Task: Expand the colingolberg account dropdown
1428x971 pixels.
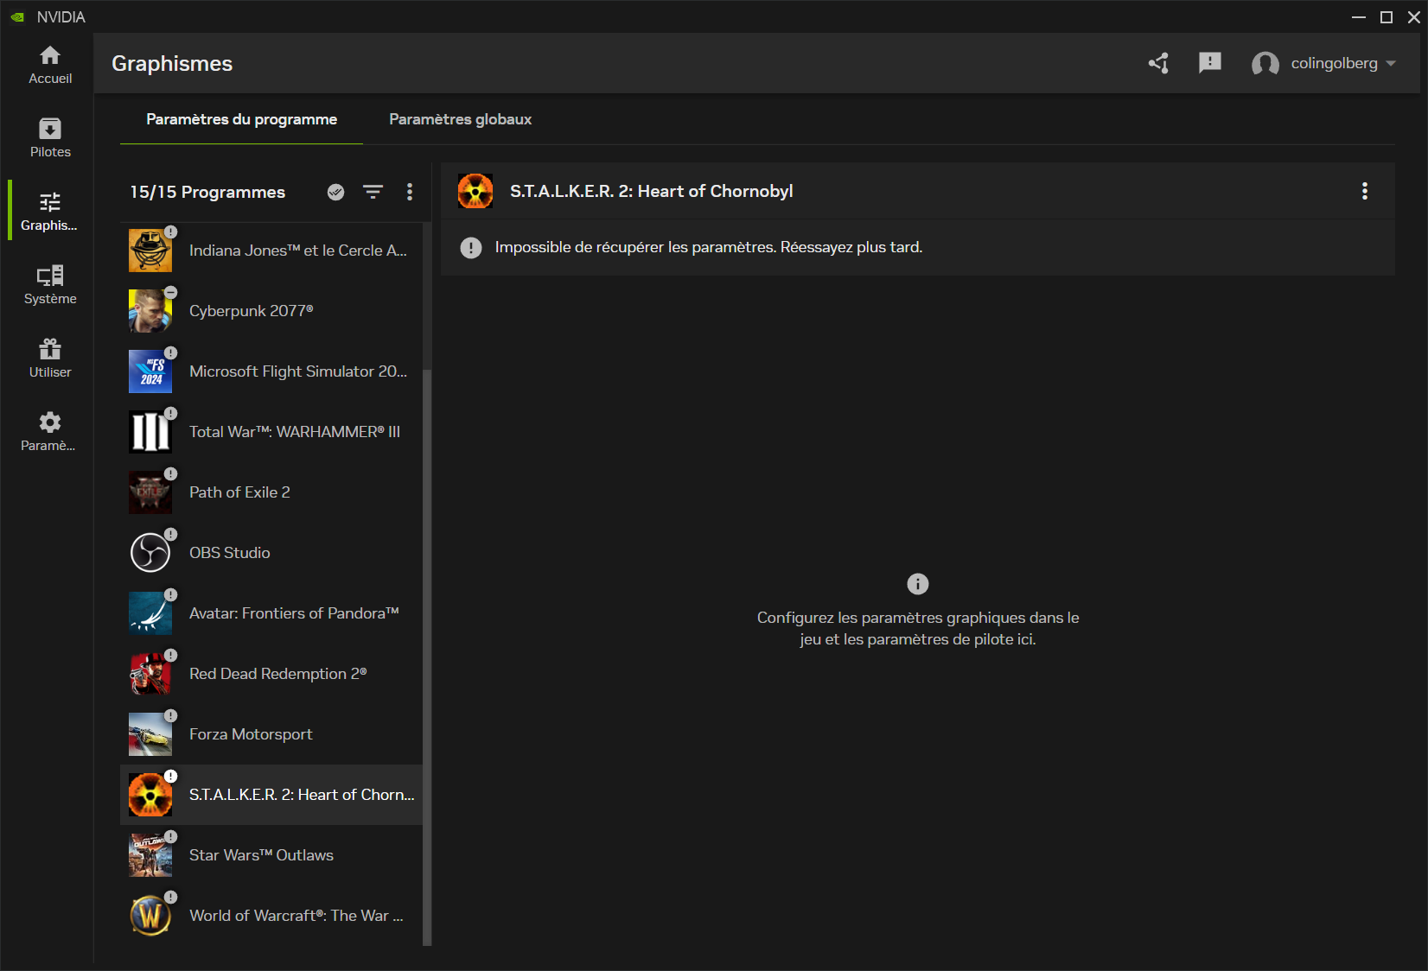Action: [x=1391, y=64]
